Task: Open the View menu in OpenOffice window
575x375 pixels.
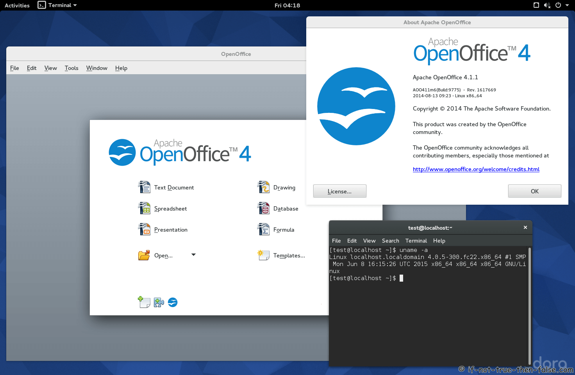Action: [50, 68]
